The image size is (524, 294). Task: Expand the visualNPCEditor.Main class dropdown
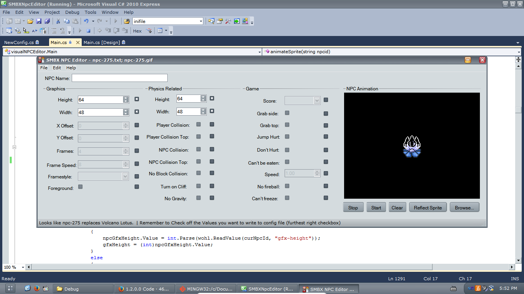point(259,52)
